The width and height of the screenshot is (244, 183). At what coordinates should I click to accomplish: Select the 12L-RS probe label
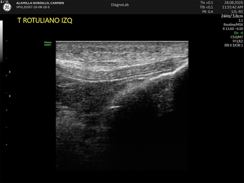pos(237,12)
